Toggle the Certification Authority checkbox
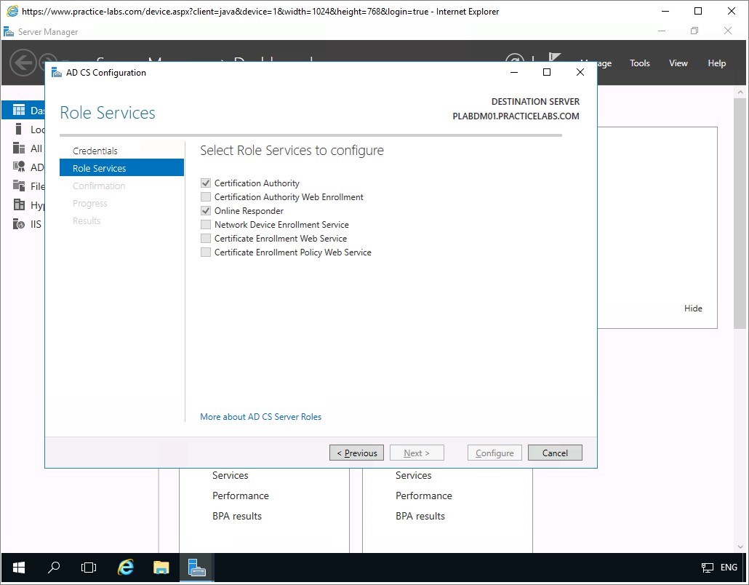This screenshot has width=749, height=585. 206,183
